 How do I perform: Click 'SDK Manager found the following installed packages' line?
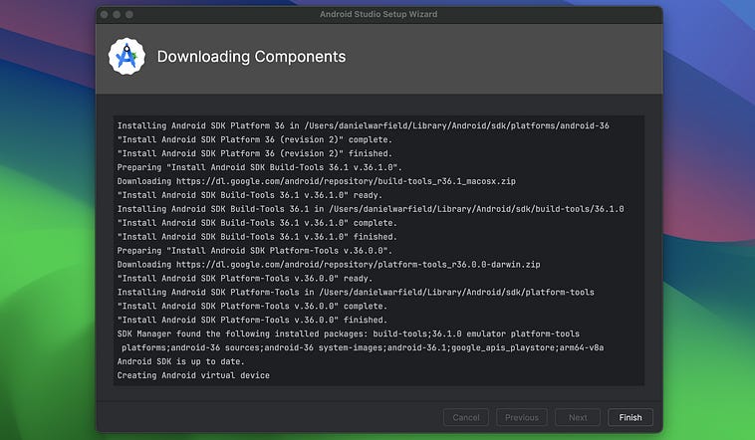click(x=349, y=334)
